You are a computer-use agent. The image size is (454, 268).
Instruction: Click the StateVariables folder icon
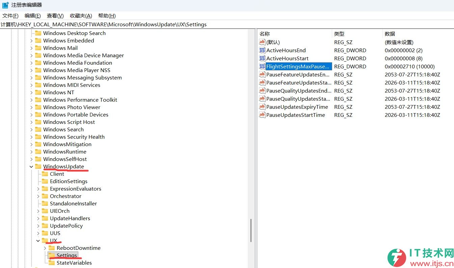click(52, 263)
